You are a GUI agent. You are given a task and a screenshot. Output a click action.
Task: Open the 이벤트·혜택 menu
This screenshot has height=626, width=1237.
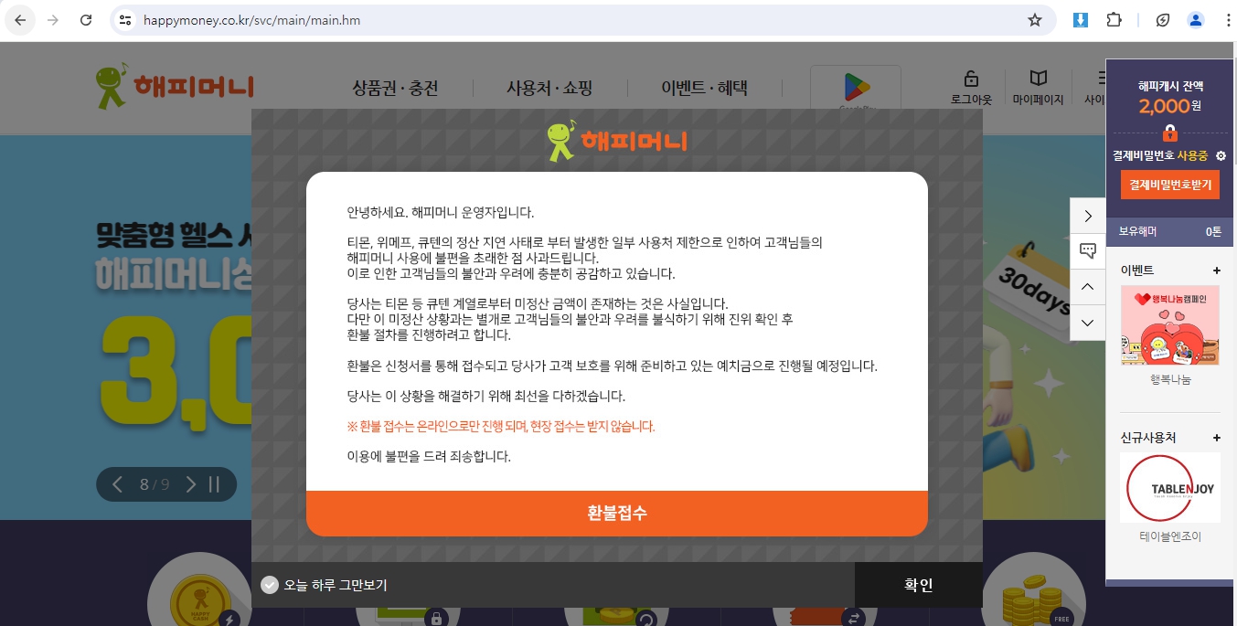point(704,89)
